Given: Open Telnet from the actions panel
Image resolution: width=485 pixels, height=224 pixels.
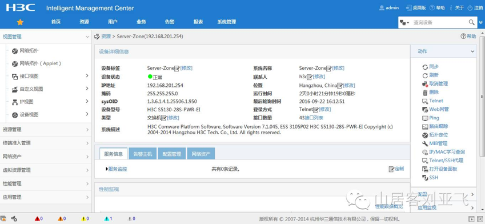Looking at the screenshot, I should 436,101.
